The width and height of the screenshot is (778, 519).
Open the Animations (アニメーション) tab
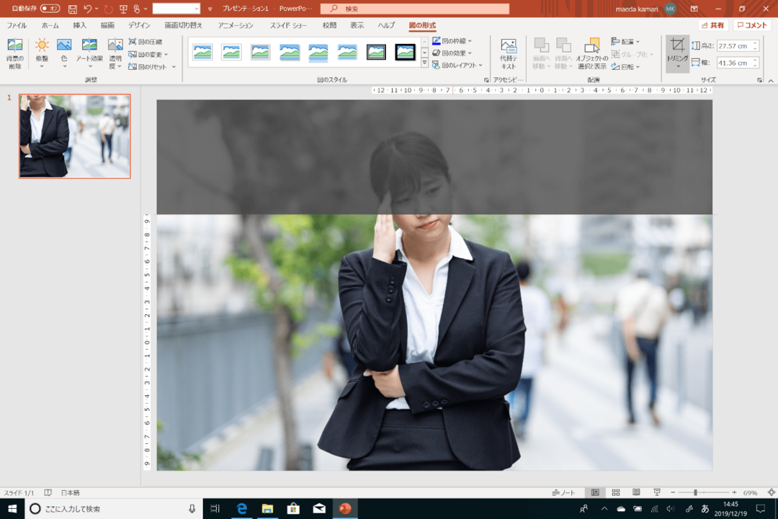(x=236, y=25)
